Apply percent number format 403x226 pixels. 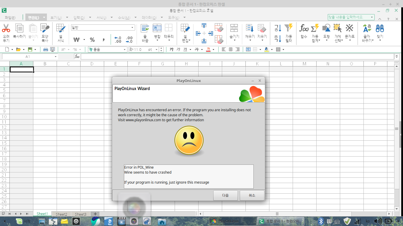coord(92,40)
